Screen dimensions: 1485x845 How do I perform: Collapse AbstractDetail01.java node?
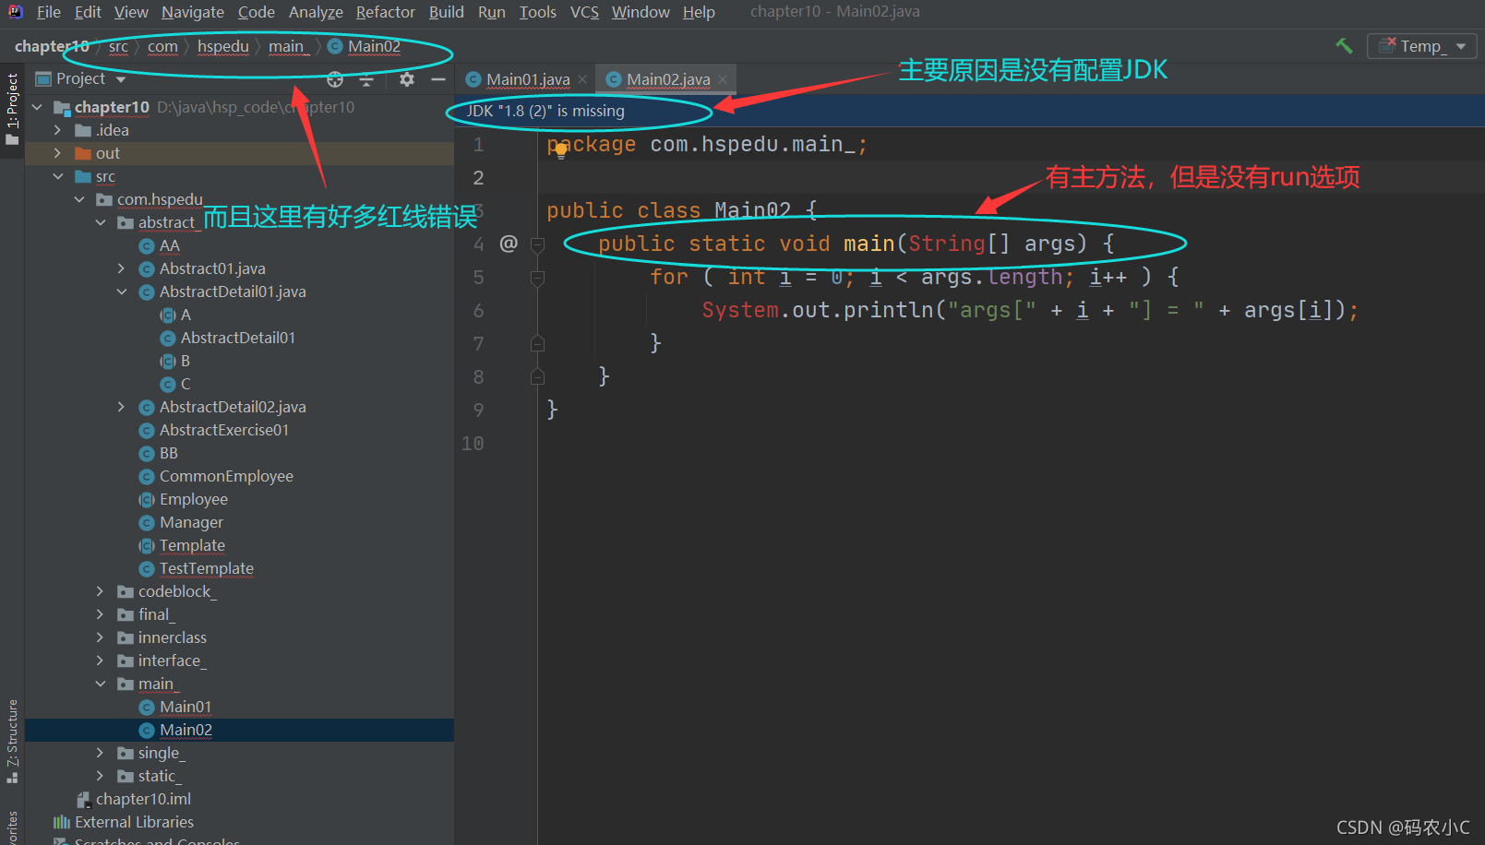tap(122, 292)
